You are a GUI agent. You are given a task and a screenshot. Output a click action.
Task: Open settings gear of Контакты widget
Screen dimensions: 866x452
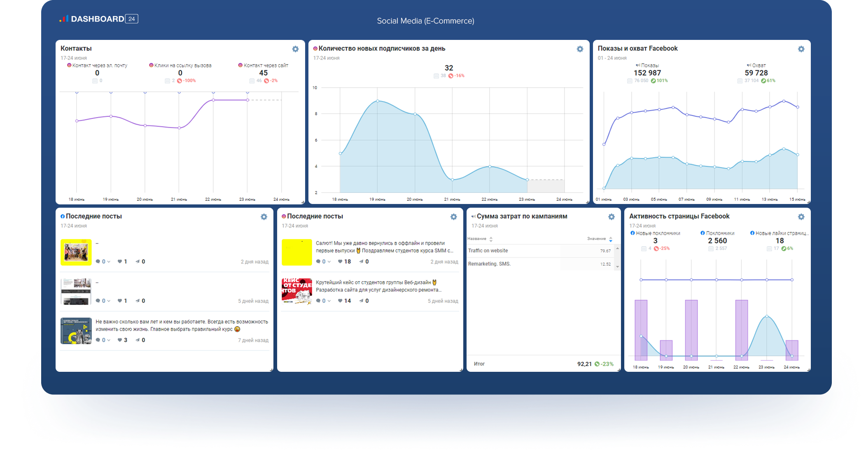pyautogui.click(x=295, y=49)
